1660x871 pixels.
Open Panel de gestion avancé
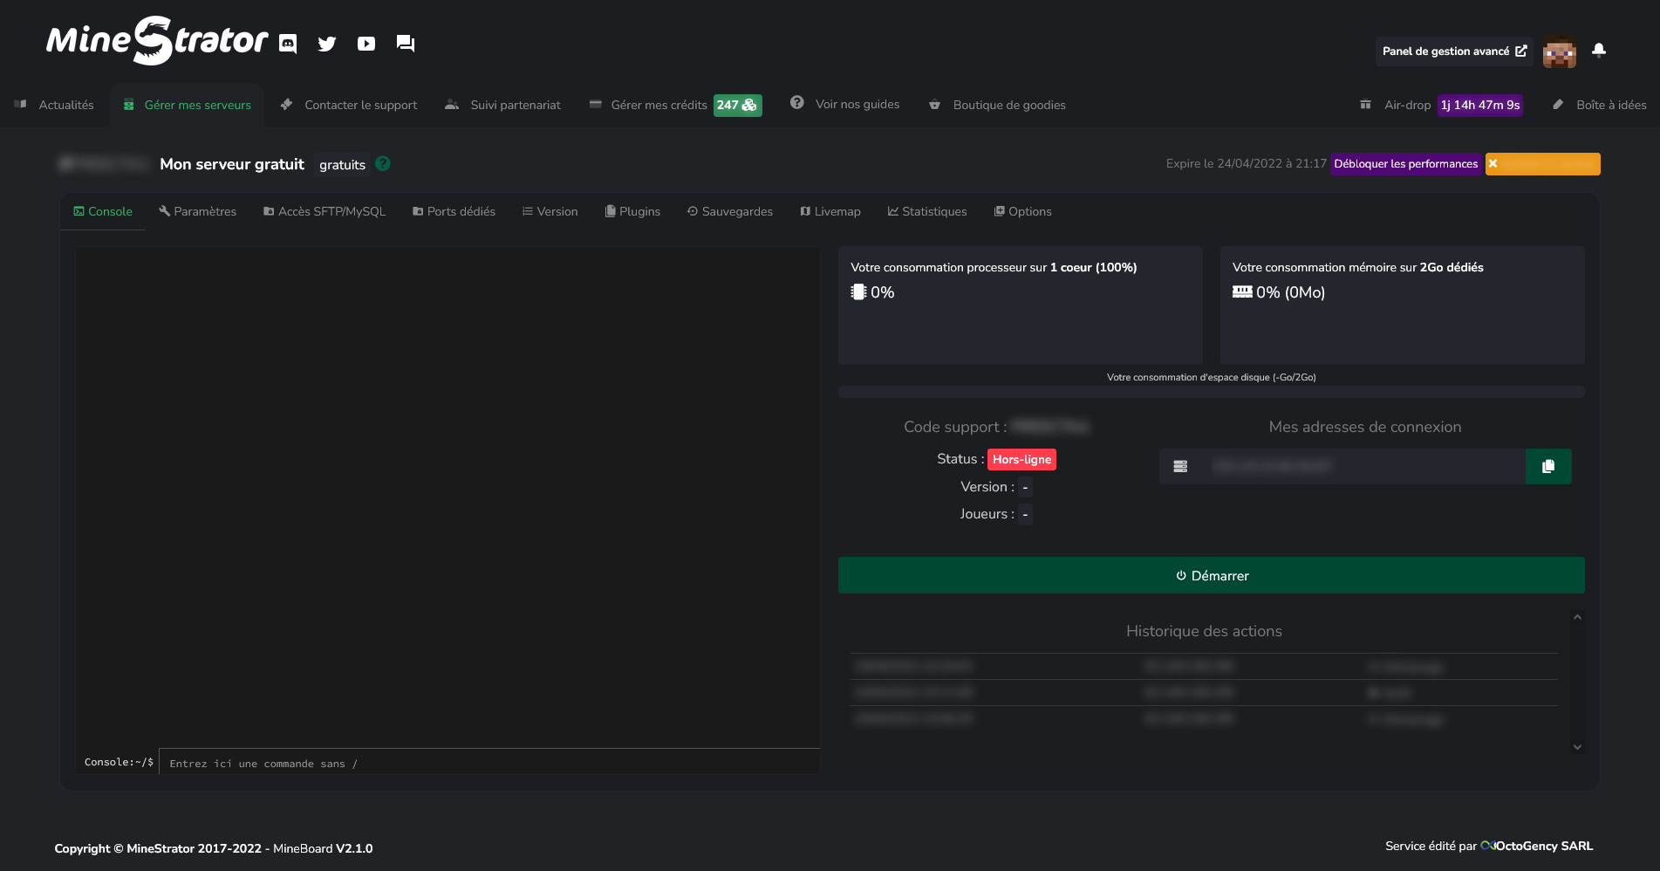pos(1454,51)
